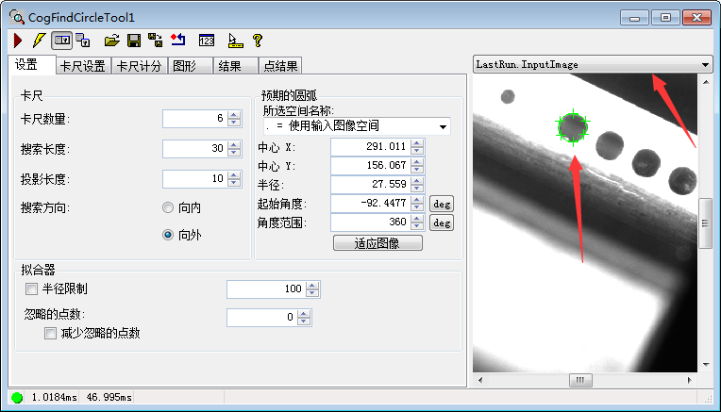Click the 123 numeric display icon
721x412 pixels.
click(207, 41)
